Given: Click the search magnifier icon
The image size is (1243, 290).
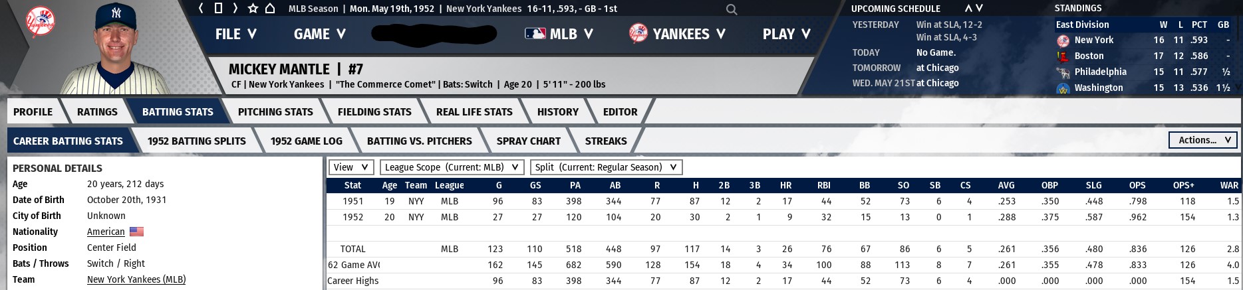Looking at the screenshot, I should click(x=732, y=9).
